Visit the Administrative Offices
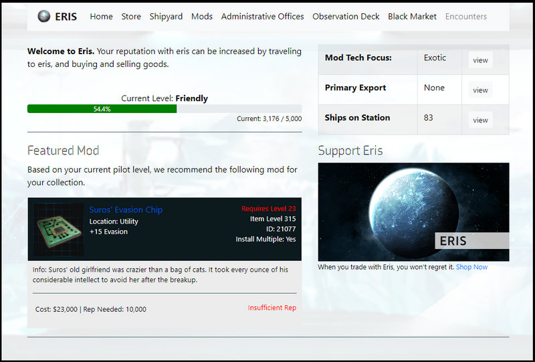The width and height of the screenshot is (535, 362). click(x=262, y=16)
